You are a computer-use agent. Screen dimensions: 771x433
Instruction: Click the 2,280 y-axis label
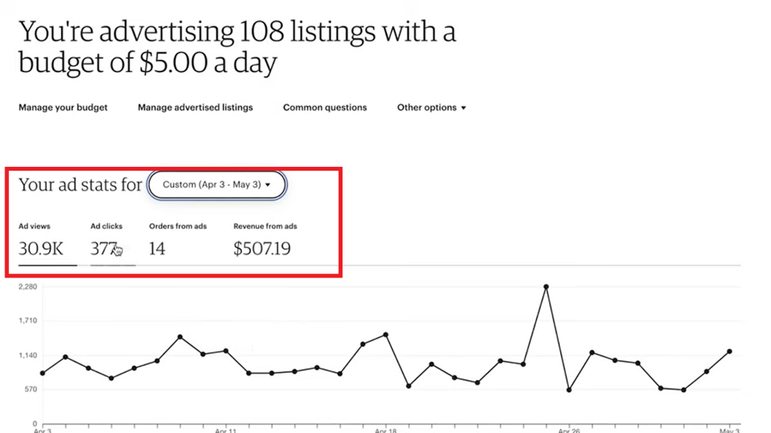pos(28,286)
